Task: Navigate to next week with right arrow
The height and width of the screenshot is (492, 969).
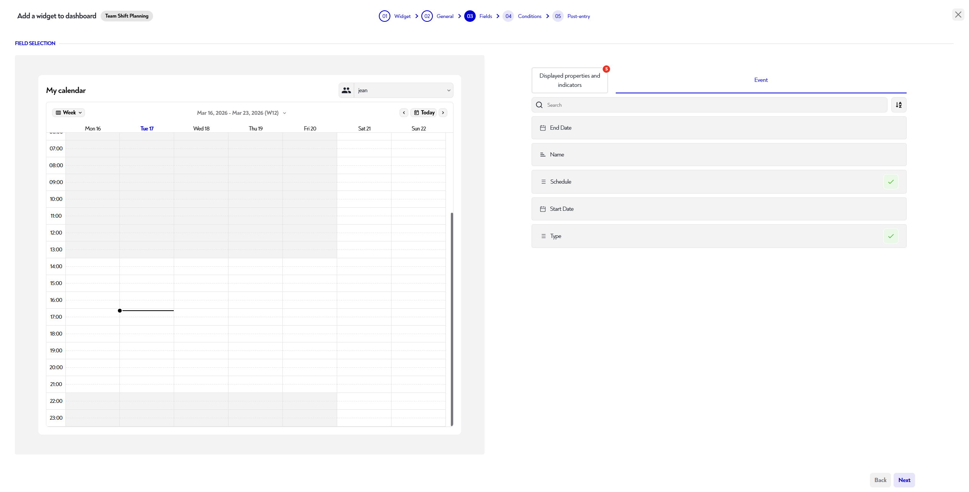Action: click(443, 112)
